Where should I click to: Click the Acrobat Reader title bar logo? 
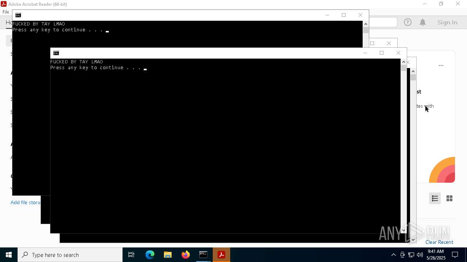[4, 4]
